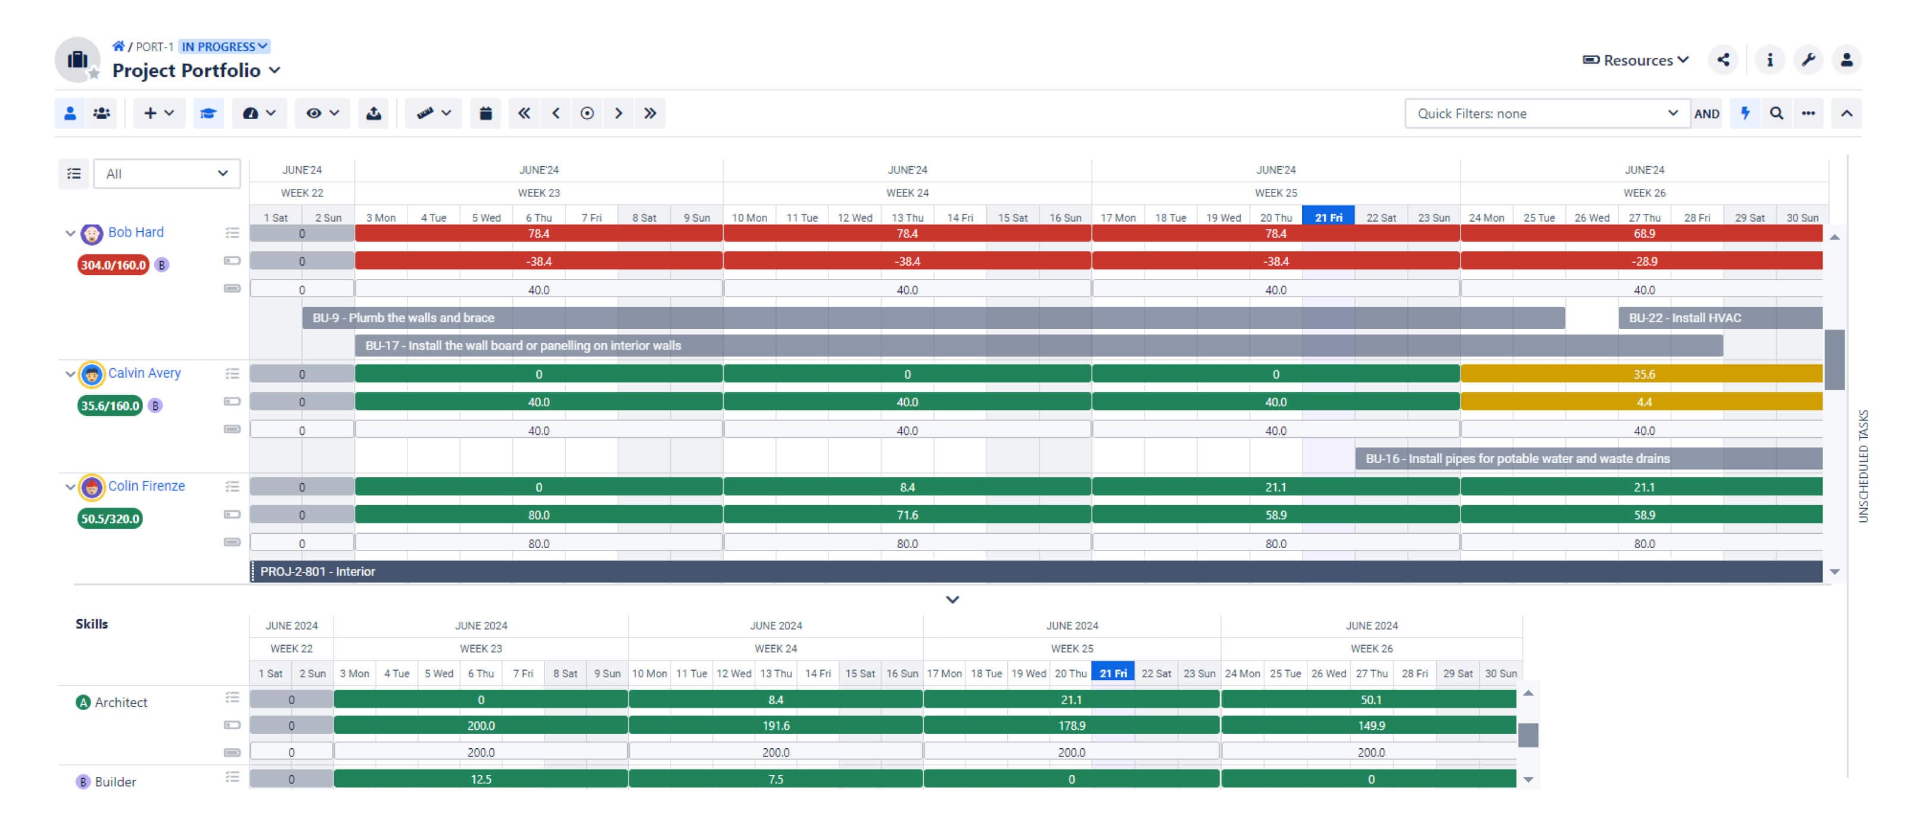1906x834 pixels.
Task: Click Bob Hard's red 68.9 week 26 cell
Action: point(1642,234)
